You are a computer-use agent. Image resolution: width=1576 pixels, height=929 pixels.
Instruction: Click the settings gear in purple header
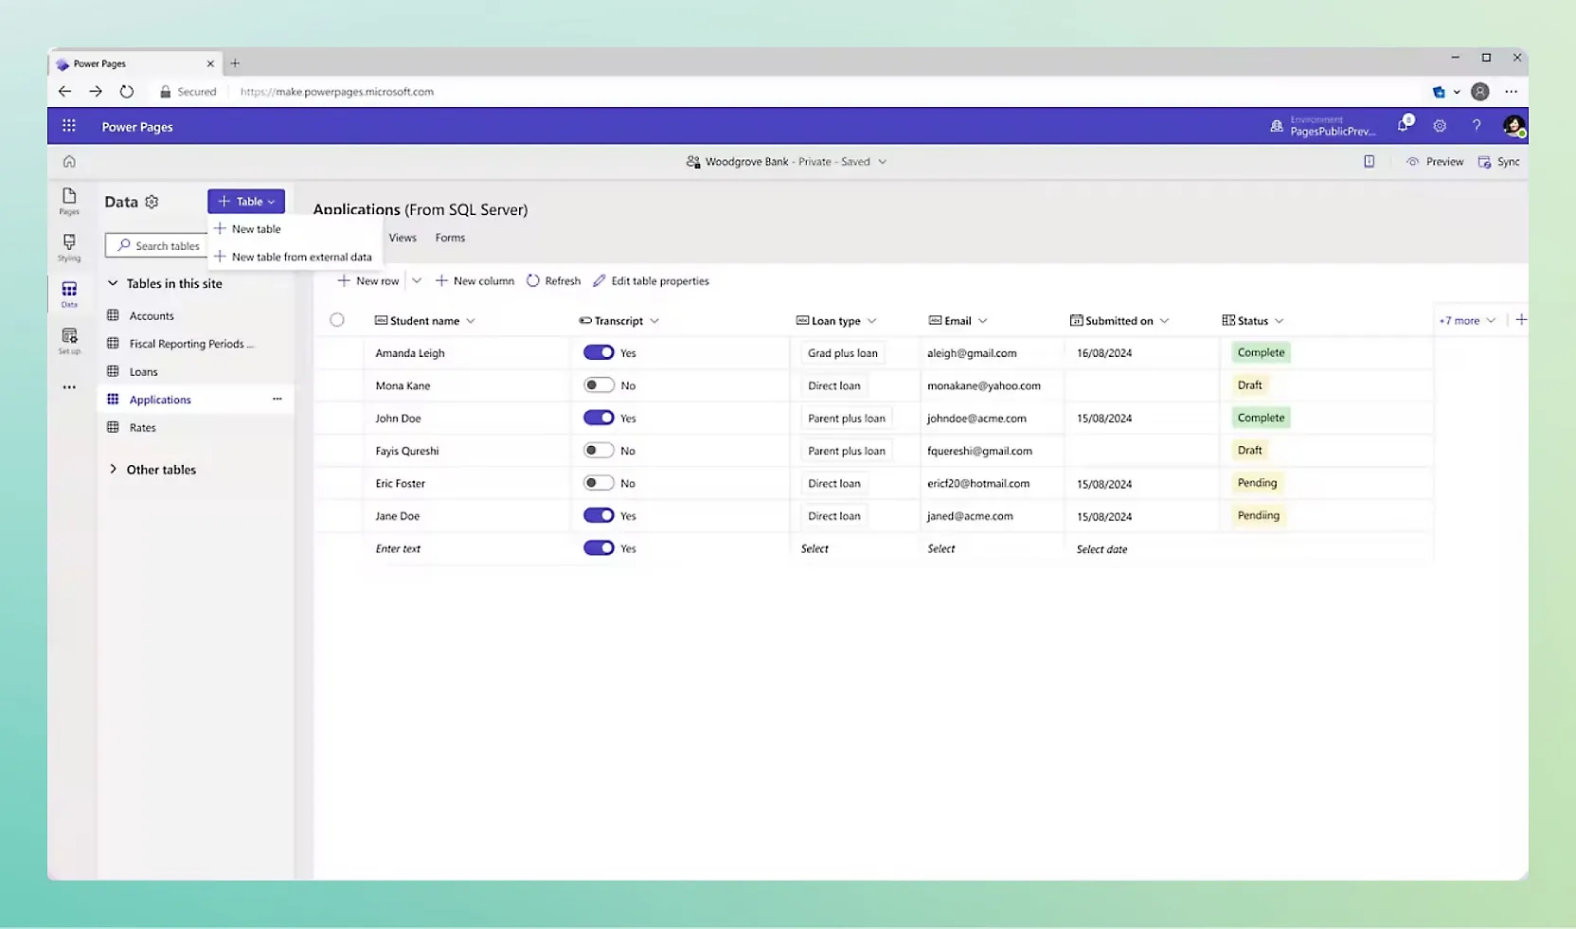tap(1440, 126)
